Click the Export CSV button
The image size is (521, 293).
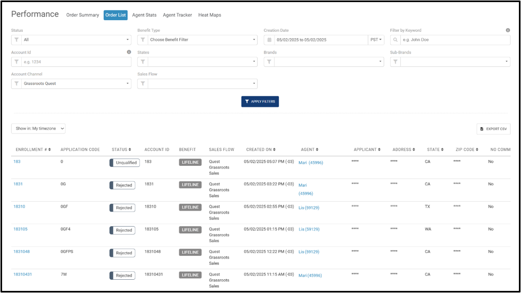pos(493,129)
